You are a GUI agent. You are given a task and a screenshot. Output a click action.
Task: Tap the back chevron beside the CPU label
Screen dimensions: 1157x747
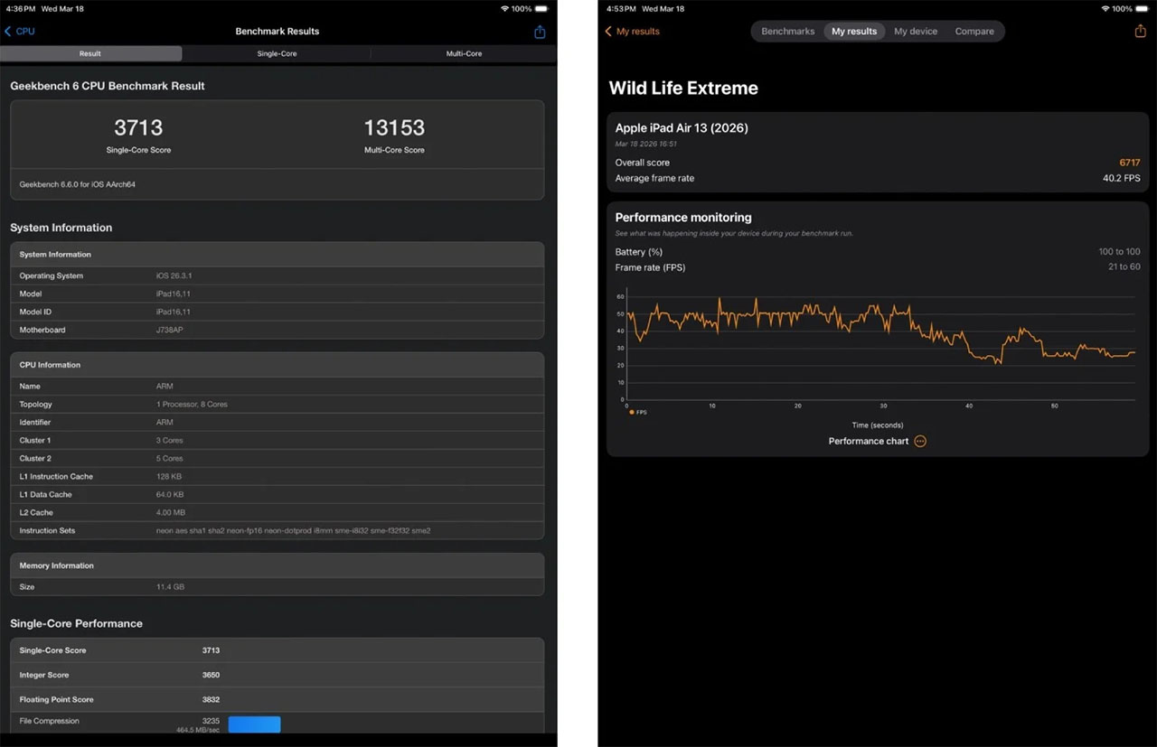click(x=7, y=31)
